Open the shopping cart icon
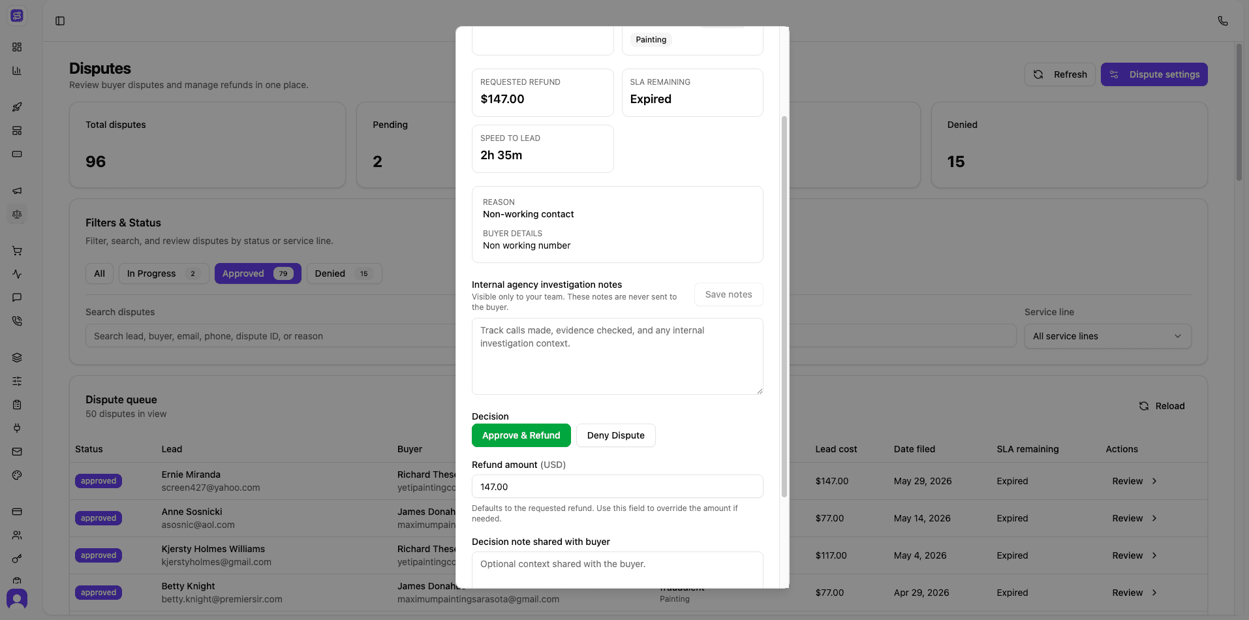This screenshot has width=1249, height=620. [17, 251]
